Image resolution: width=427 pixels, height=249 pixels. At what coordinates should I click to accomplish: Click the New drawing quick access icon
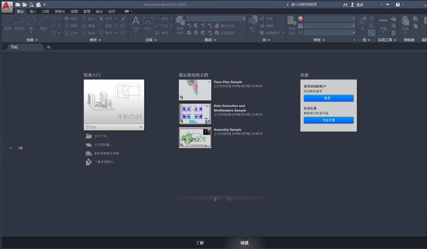click(18, 5)
